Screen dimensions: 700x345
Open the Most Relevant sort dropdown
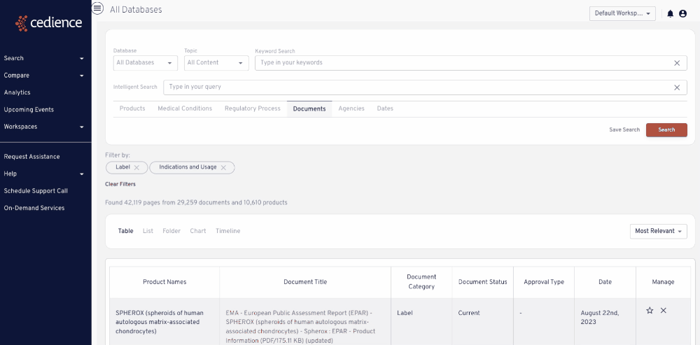point(658,231)
